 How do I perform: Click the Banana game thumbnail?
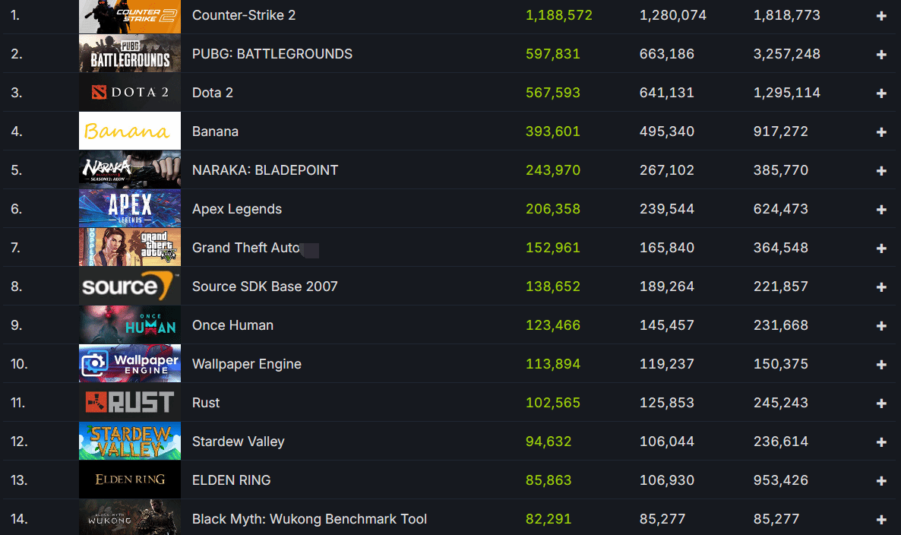tap(130, 131)
